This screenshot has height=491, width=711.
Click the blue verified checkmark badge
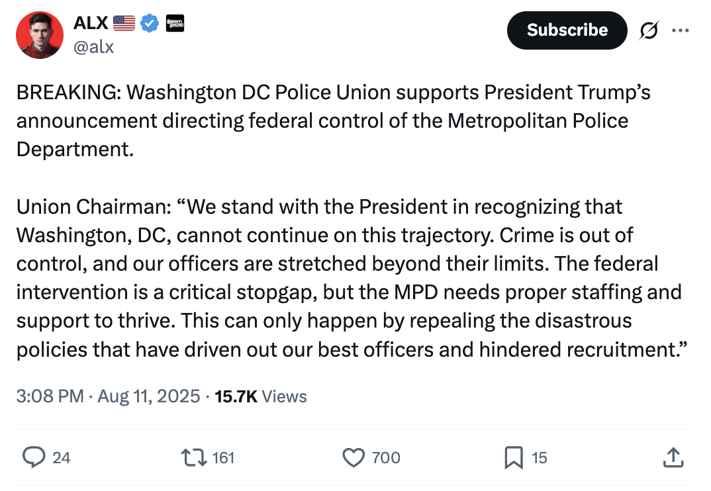[150, 23]
